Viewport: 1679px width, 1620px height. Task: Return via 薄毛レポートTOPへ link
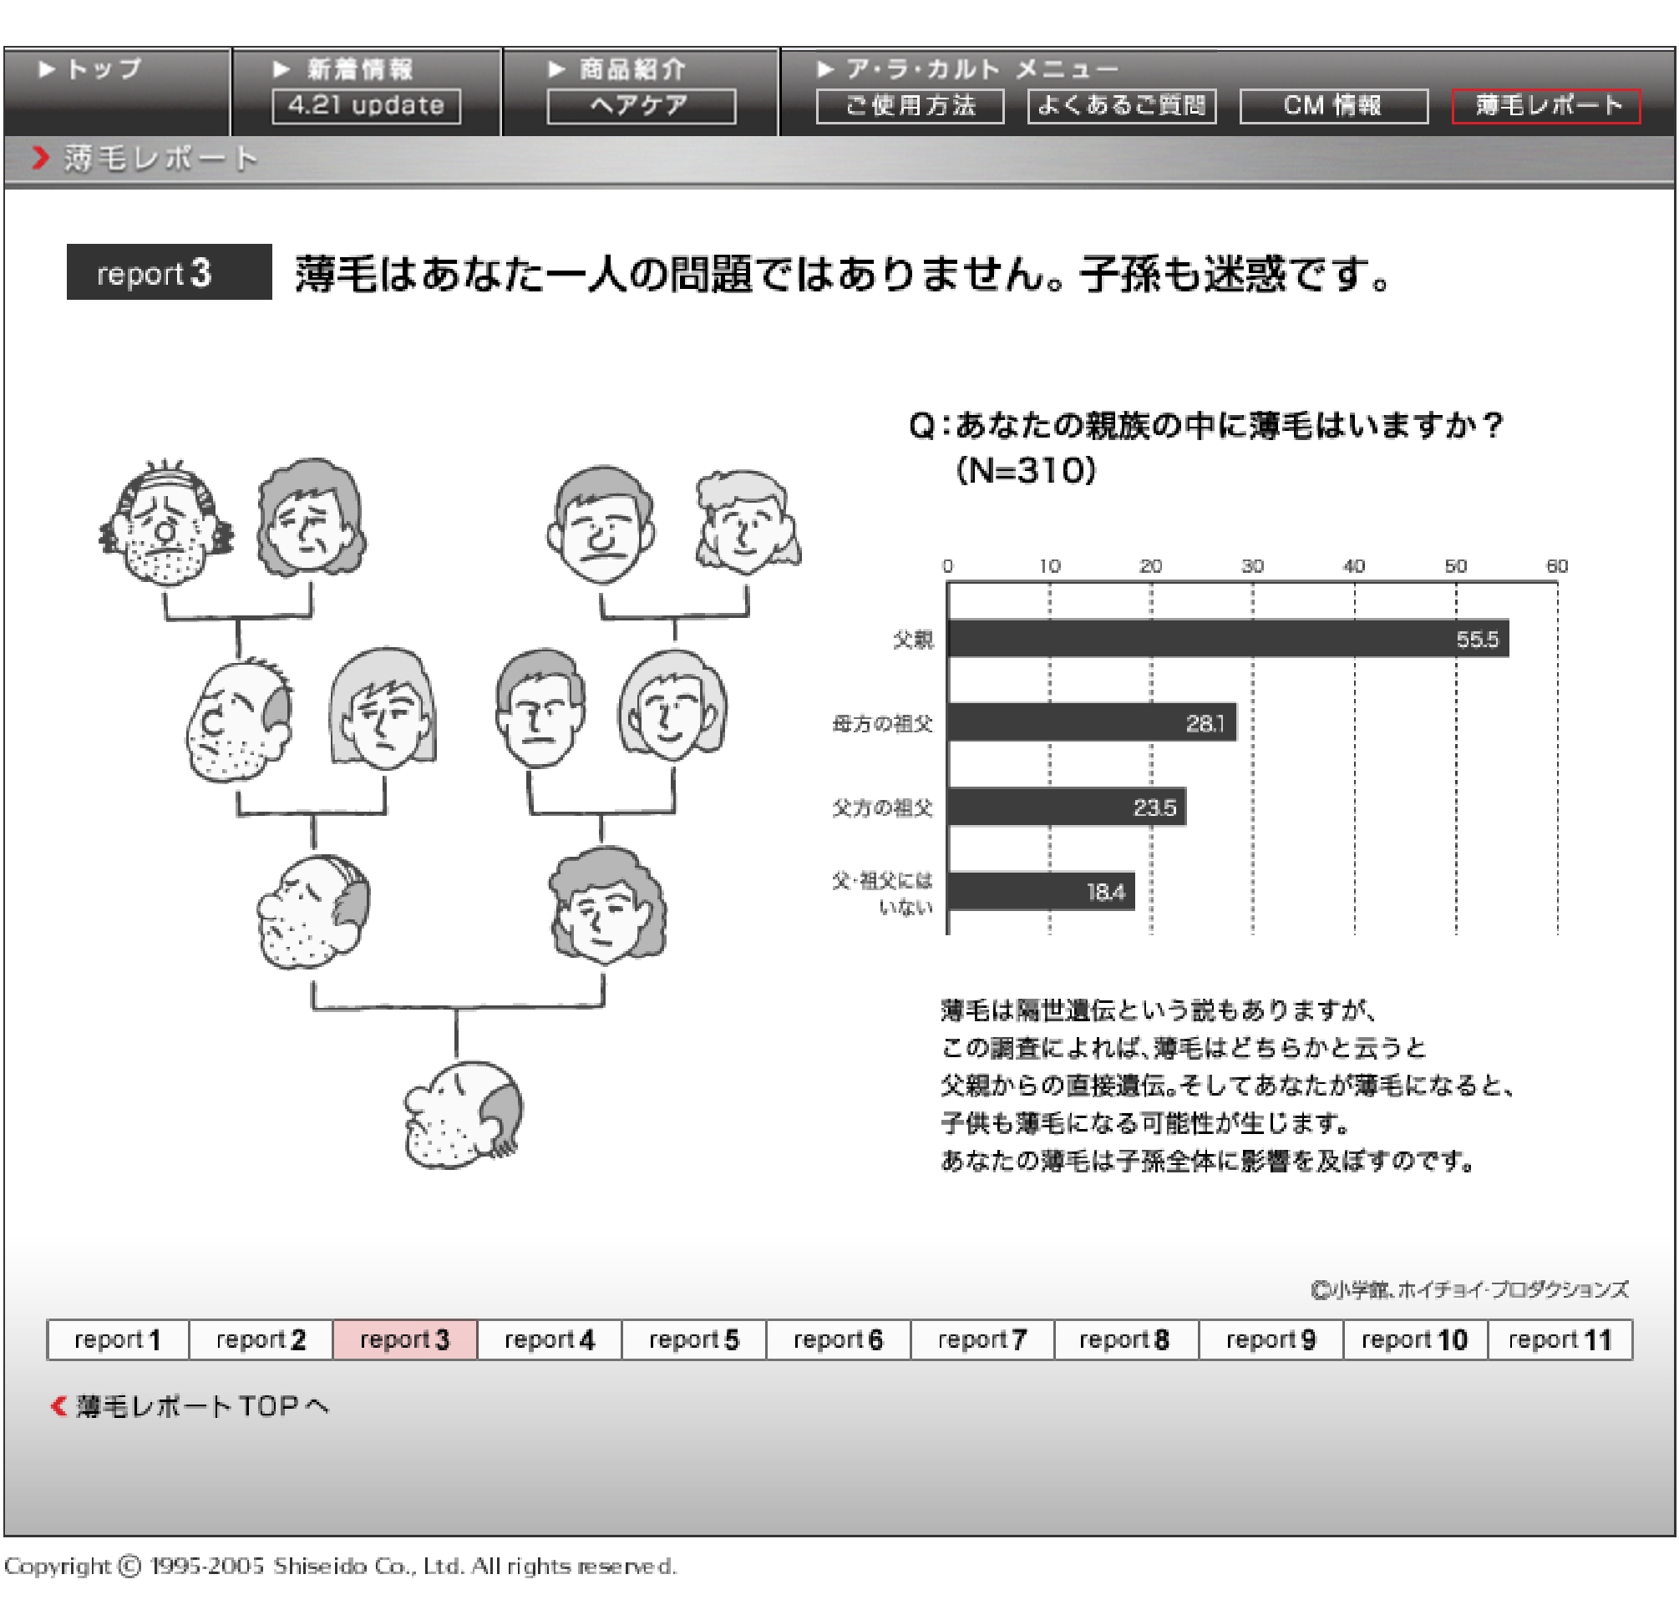190,1406
